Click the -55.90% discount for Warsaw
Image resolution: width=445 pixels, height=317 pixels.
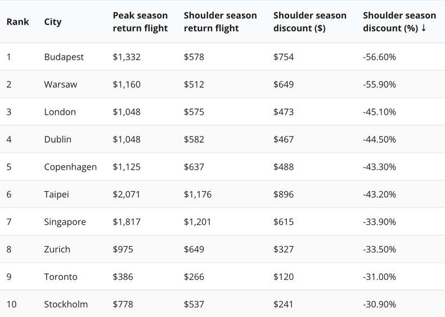pyautogui.click(x=380, y=84)
